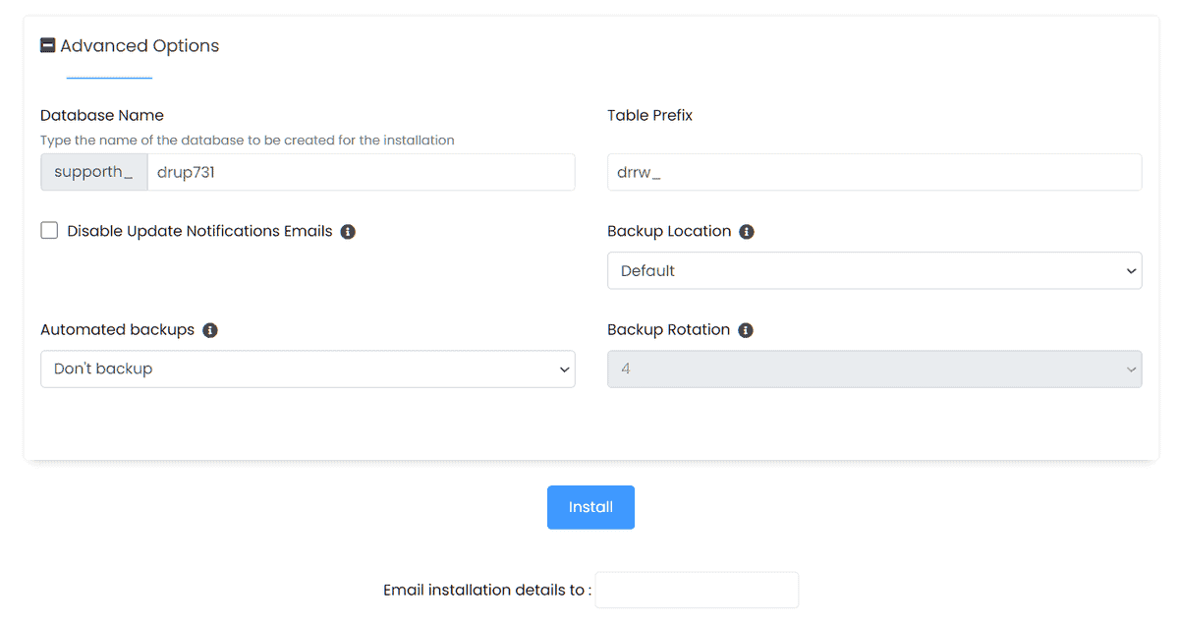
Task: Click the info icon beside Automated backups
Action: (209, 330)
